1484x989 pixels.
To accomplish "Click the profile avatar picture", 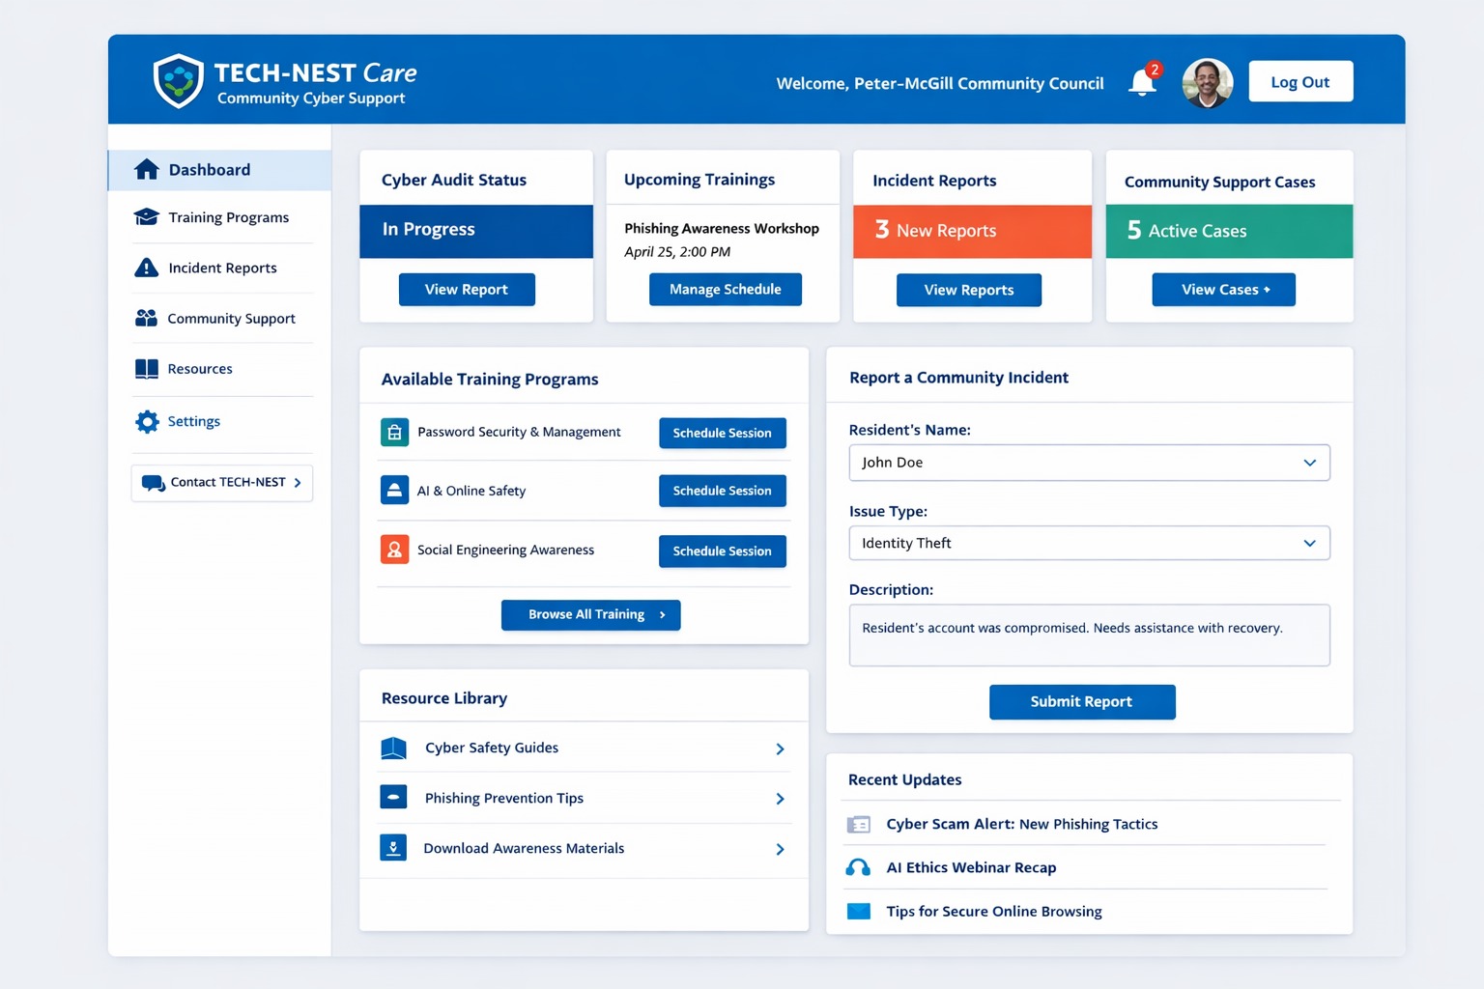I will pyautogui.click(x=1207, y=83).
